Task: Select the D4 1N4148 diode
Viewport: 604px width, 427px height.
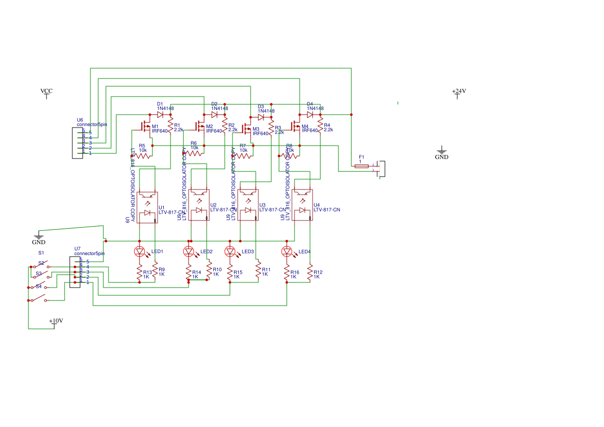Action: 310,115
